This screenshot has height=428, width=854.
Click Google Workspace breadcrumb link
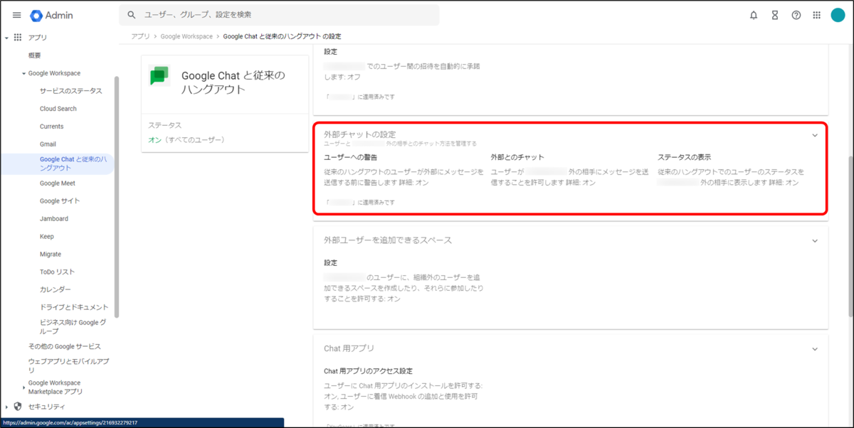(x=186, y=36)
